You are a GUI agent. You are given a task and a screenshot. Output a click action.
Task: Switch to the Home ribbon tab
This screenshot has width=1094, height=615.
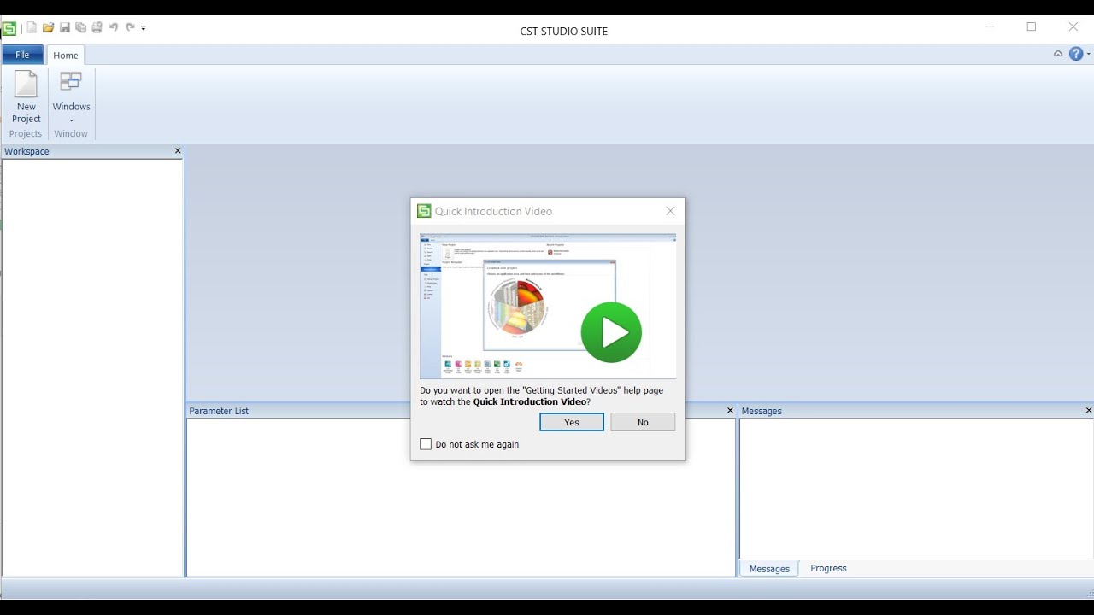click(x=66, y=56)
